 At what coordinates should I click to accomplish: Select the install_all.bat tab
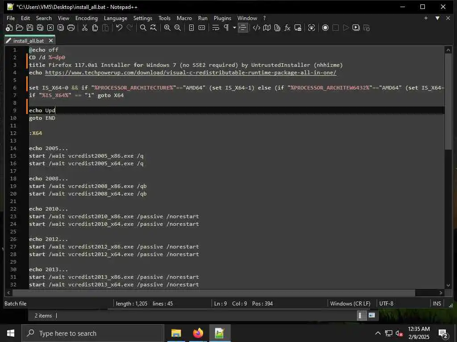tap(29, 41)
